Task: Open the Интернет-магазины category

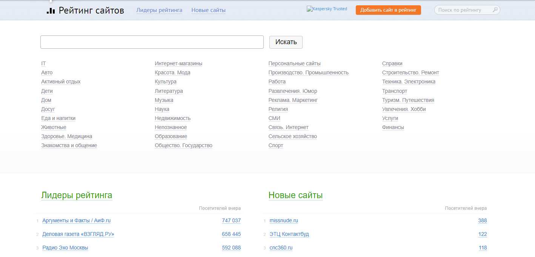Action: pos(178,63)
